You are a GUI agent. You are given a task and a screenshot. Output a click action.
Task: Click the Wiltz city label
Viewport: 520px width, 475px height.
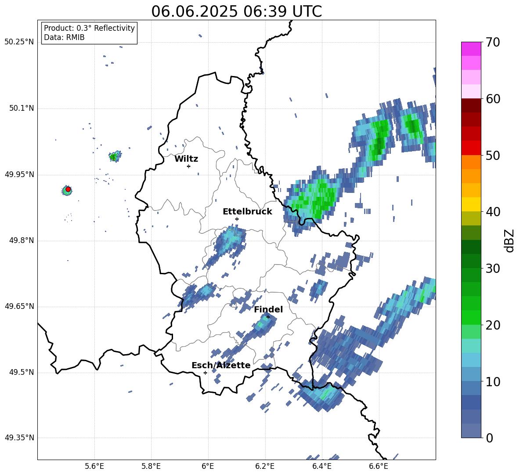[x=186, y=159]
